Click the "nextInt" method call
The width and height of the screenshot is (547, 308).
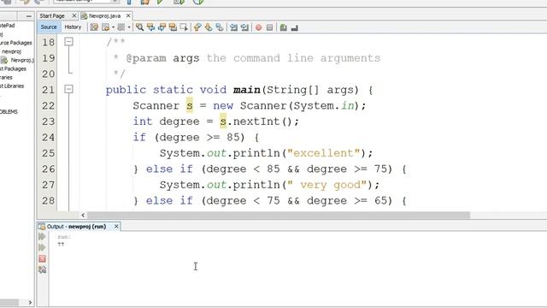(256, 121)
